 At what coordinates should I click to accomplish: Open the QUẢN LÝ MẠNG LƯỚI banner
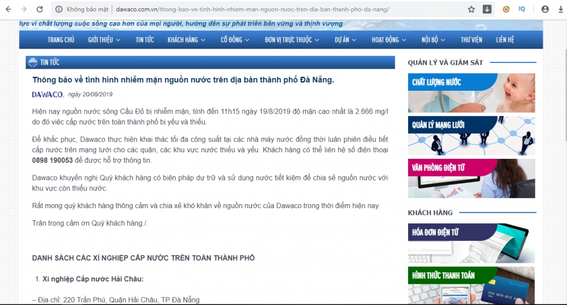[472, 136]
